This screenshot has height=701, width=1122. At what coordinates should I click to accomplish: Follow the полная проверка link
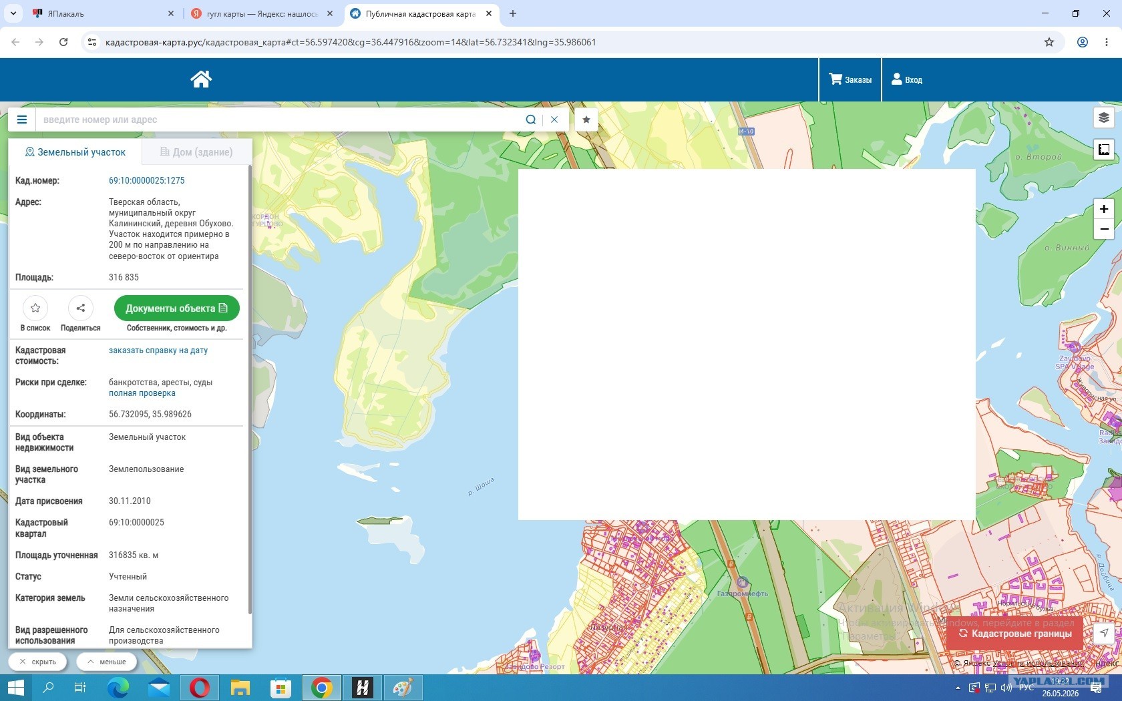(x=142, y=393)
